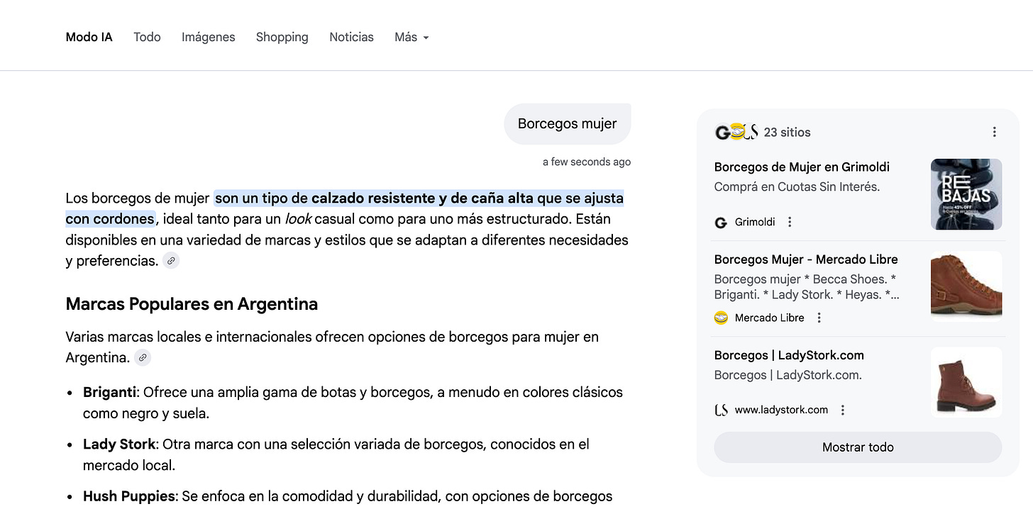Click the 'Briganti' brand name in list
The image size is (1033, 509).
(x=109, y=392)
